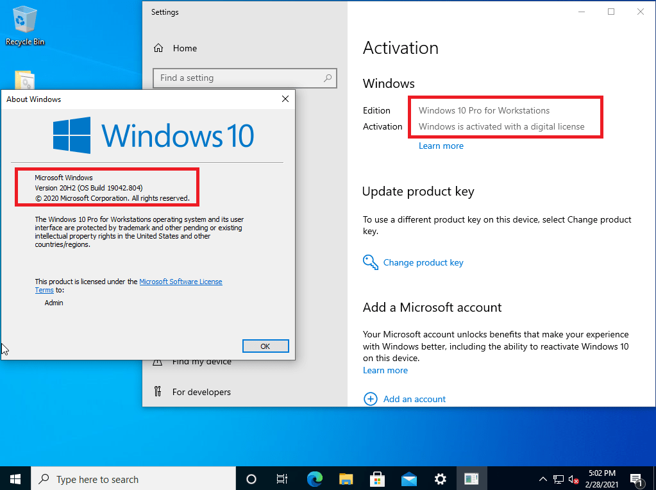Click the Add a Microsoft account heading
The width and height of the screenshot is (656, 490).
(x=432, y=307)
